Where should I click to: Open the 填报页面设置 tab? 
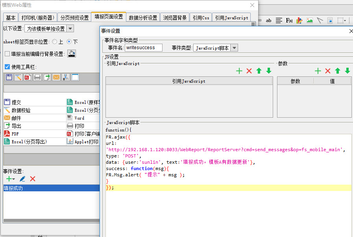point(109,17)
